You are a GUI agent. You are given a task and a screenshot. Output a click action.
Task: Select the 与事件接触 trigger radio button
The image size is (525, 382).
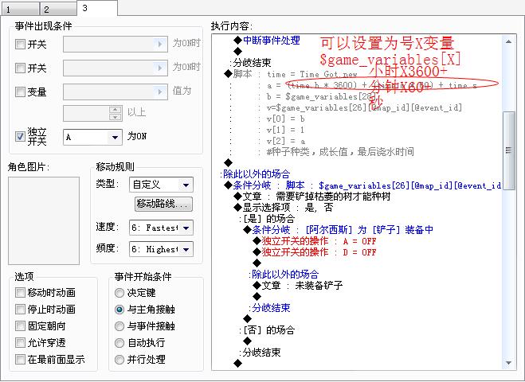coord(119,326)
